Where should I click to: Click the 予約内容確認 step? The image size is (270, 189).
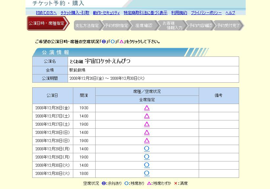pos(200,26)
